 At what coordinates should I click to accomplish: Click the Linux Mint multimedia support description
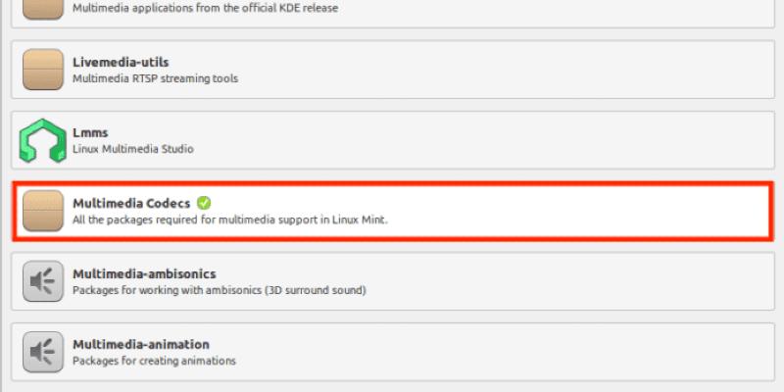pyautogui.click(x=230, y=220)
